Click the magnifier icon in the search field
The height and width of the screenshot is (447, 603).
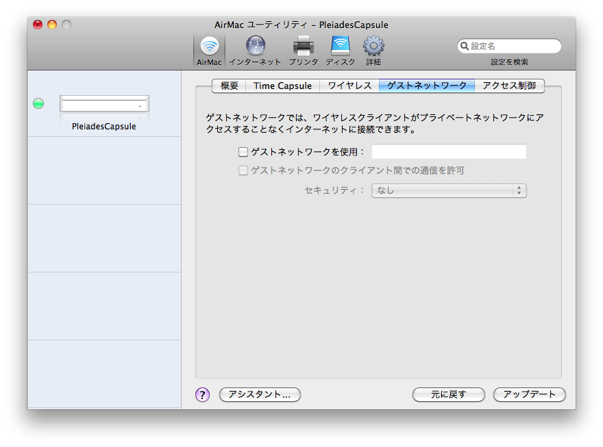click(x=465, y=46)
